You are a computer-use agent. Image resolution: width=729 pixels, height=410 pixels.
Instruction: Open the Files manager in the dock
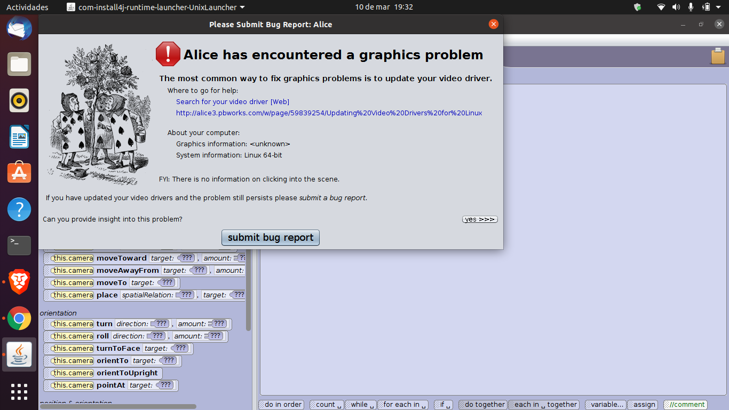(x=19, y=65)
